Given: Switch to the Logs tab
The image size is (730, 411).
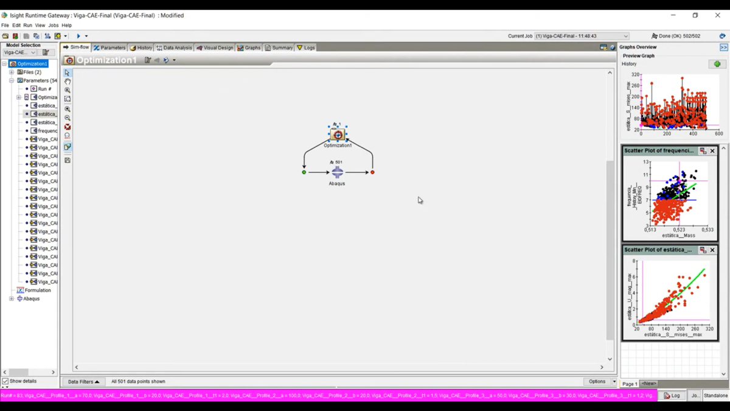Looking at the screenshot, I should coord(305,47).
